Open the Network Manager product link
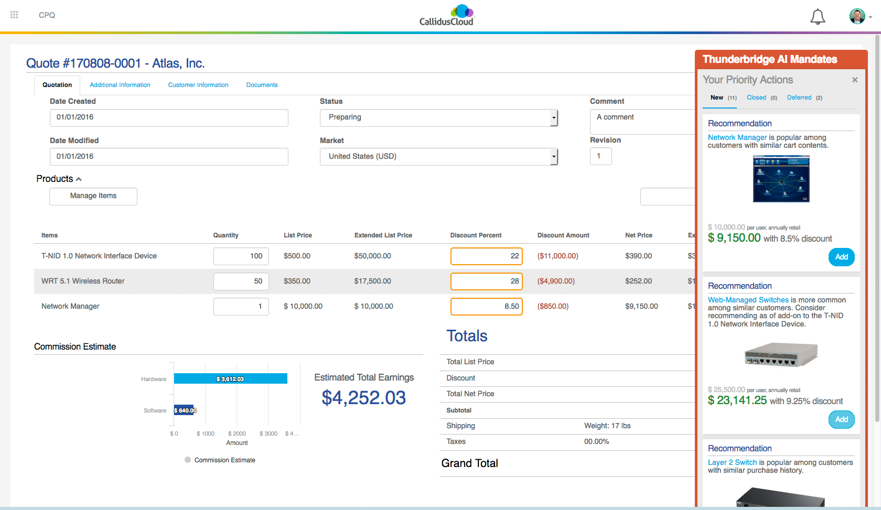The height and width of the screenshot is (510, 881). click(737, 137)
